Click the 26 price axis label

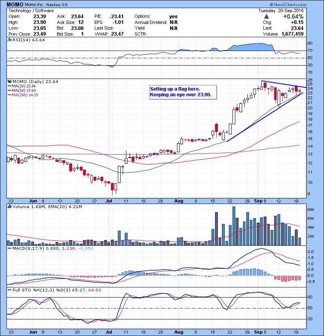point(310,80)
